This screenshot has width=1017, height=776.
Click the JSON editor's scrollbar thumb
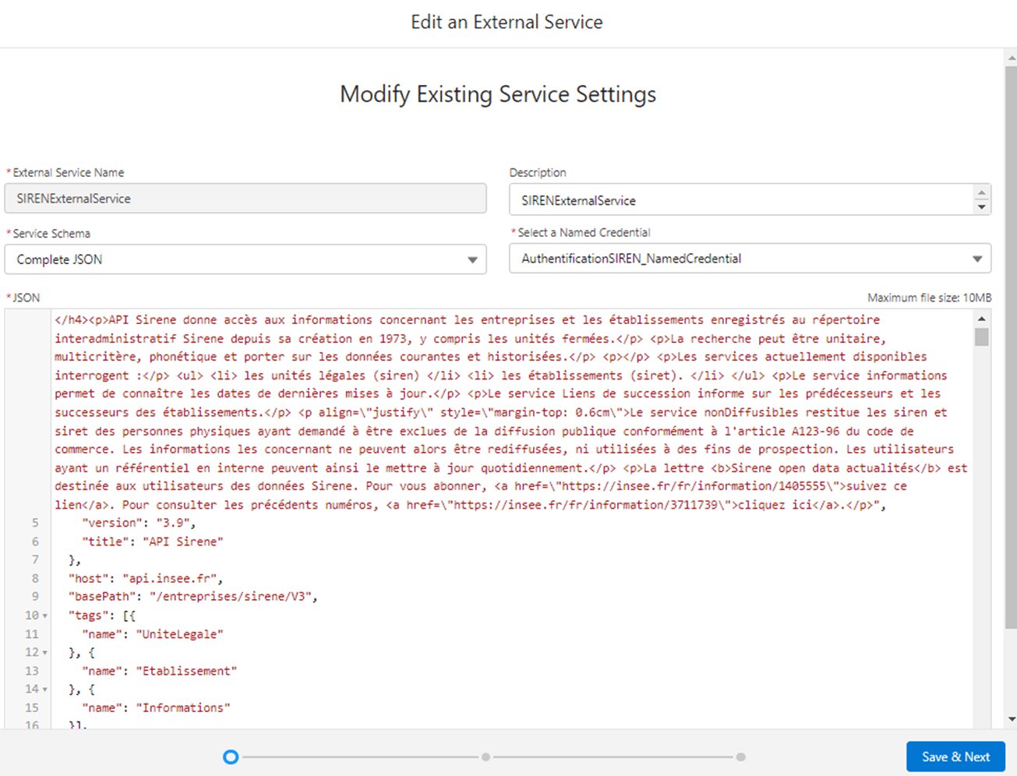pyautogui.click(x=981, y=337)
